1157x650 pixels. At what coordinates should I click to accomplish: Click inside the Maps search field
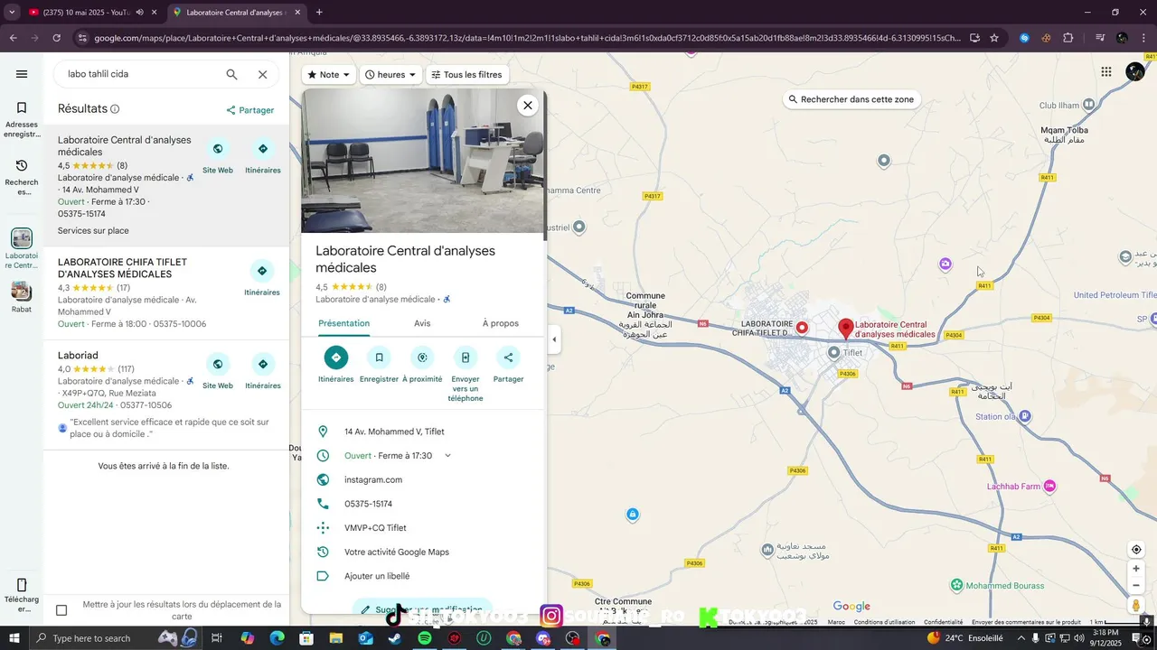(140, 74)
